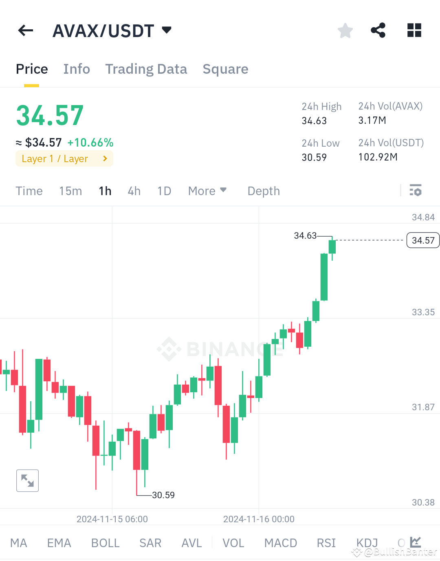Expand the Layer 1 / Layer tag
Viewport: 440px width, 561px height.
tap(64, 158)
